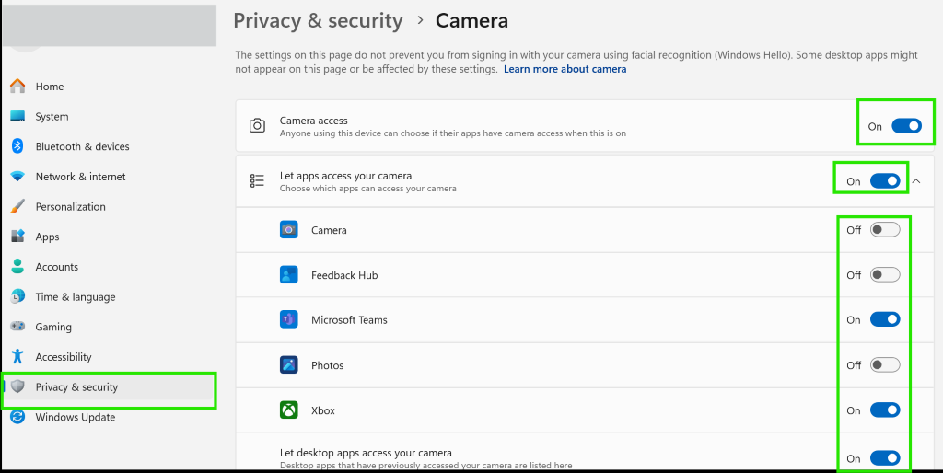Turn off the Camera access toggle
The image size is (943, 473).
tap(906, 126)
